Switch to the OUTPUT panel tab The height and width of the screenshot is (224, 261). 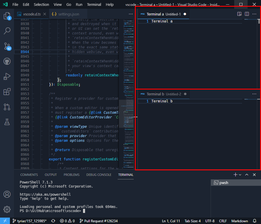51,175
